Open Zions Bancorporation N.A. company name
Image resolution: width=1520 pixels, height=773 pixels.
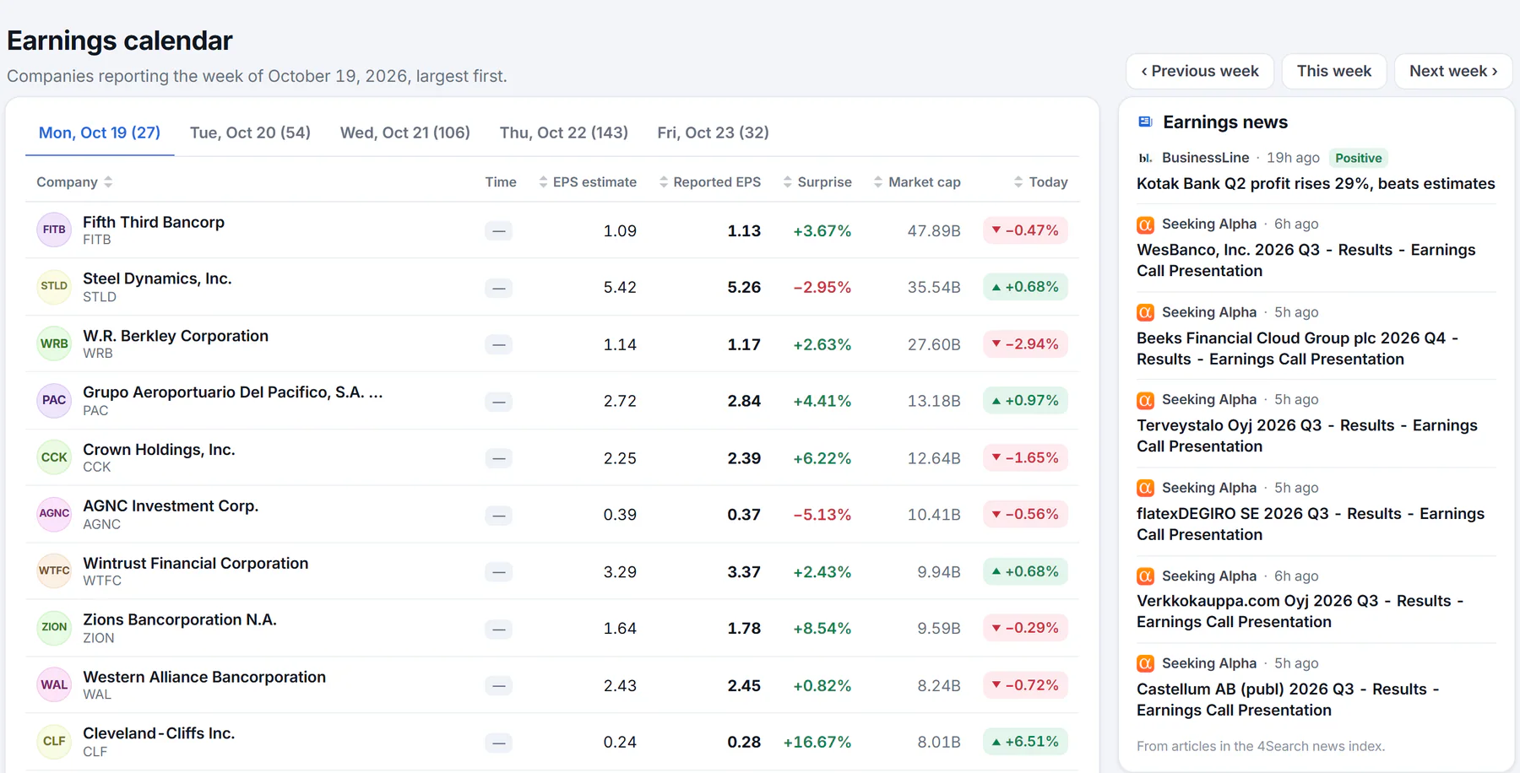[x=180, y=619]
